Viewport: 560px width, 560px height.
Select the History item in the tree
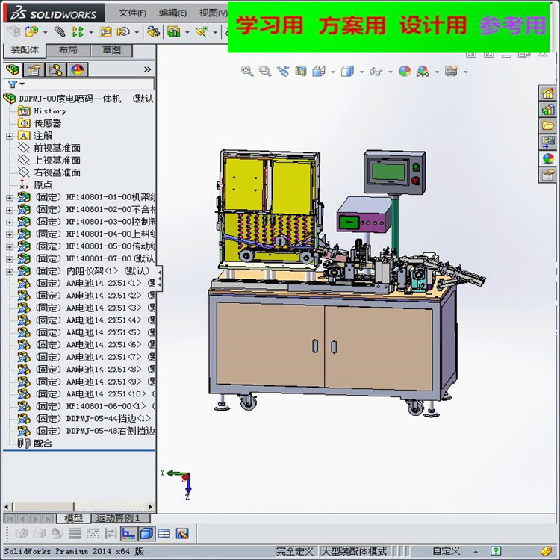50,111
